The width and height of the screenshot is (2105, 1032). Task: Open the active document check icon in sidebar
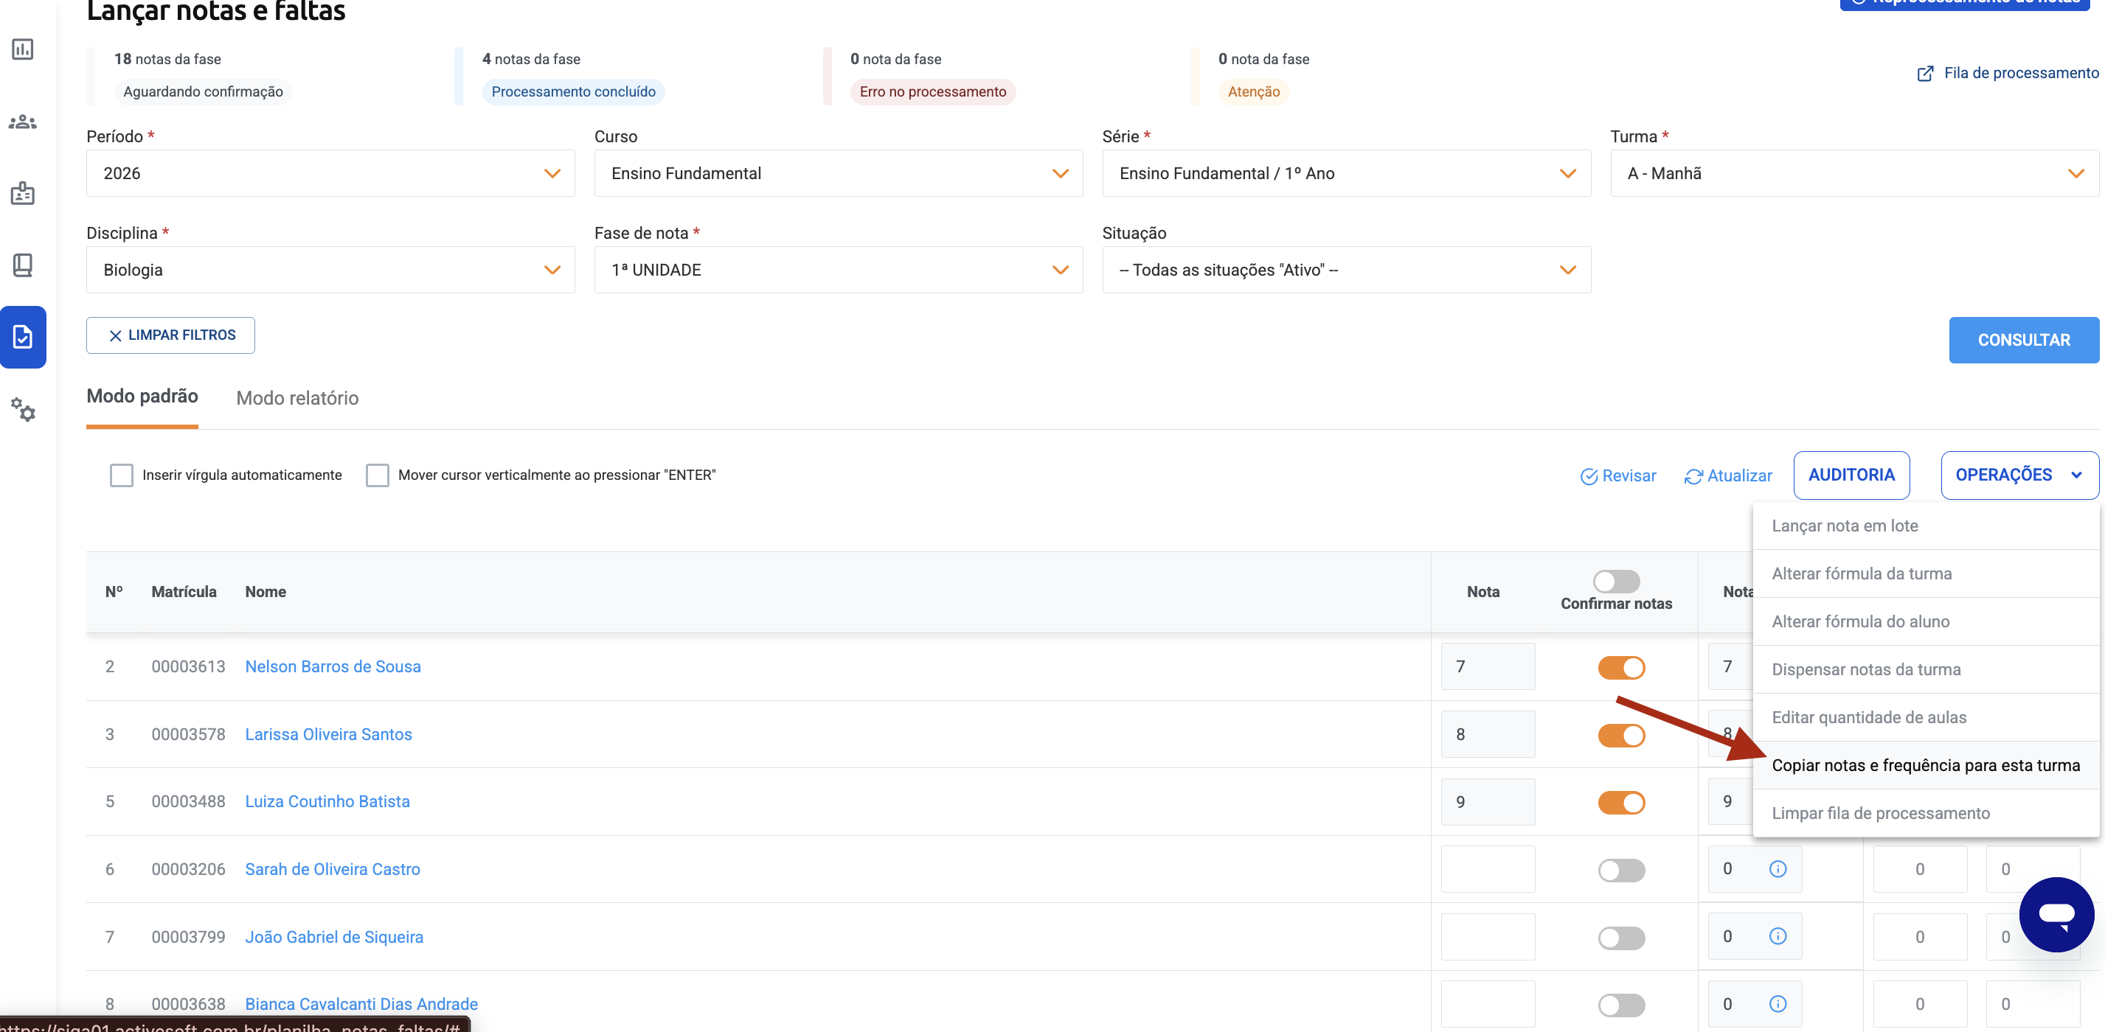[x=23, y=337]
